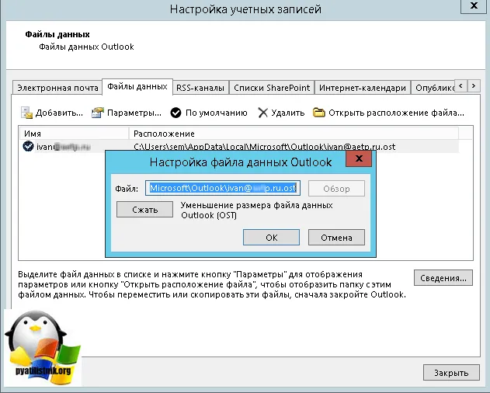Click Отмена in Outlook data file dialog
This screenshot has height=393, width=490.
pyautogui.click(x=336, y=238)
